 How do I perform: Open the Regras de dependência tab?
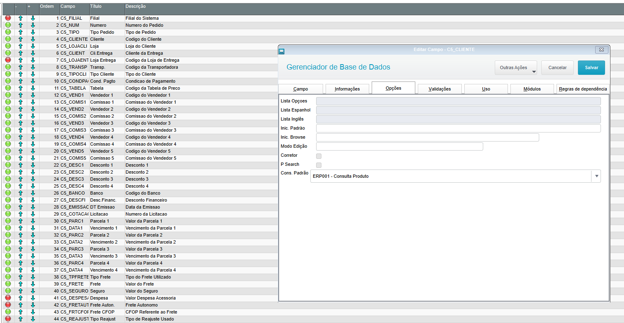pos(583,89)
